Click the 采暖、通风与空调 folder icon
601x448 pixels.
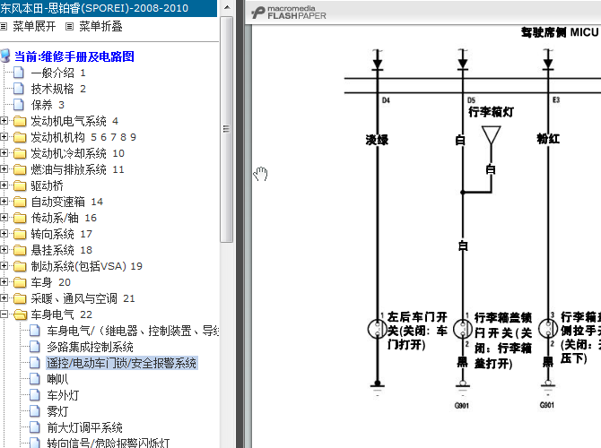click(20, 298)
